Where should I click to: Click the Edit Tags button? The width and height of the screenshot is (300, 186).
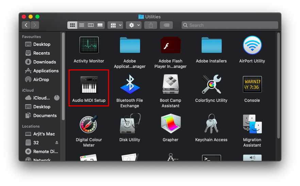click(166, 25)
